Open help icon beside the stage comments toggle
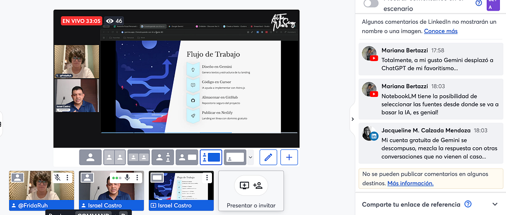 click(479, 3)
